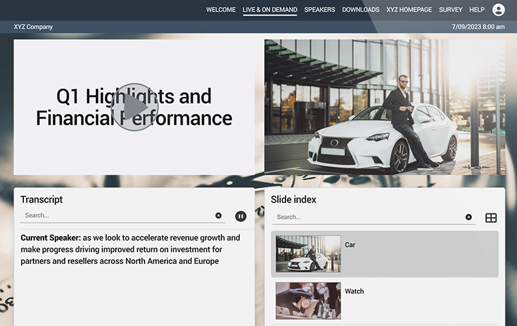Image resolution: width=517 pixels, height=326 pixels.
Task: Click the Slide index search input
Action: click(368, 217)
